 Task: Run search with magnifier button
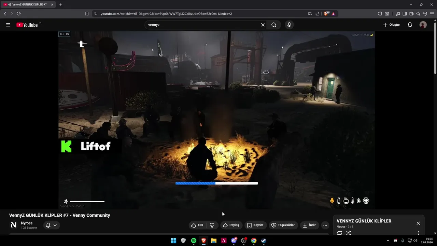274,25
